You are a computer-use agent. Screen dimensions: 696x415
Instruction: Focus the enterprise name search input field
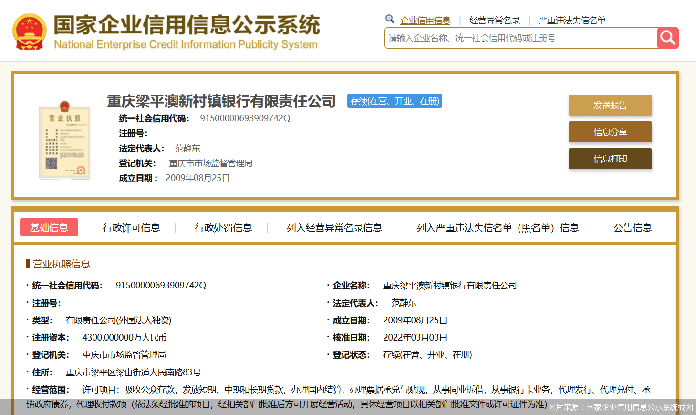(x=520, y=38)
